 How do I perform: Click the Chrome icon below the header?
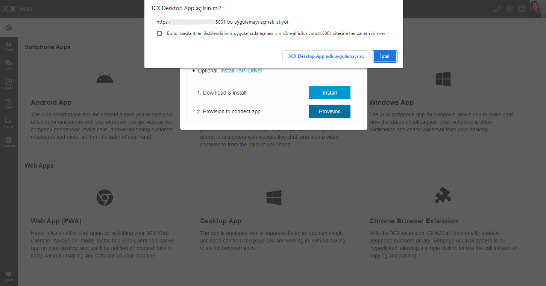pos(9,28)
